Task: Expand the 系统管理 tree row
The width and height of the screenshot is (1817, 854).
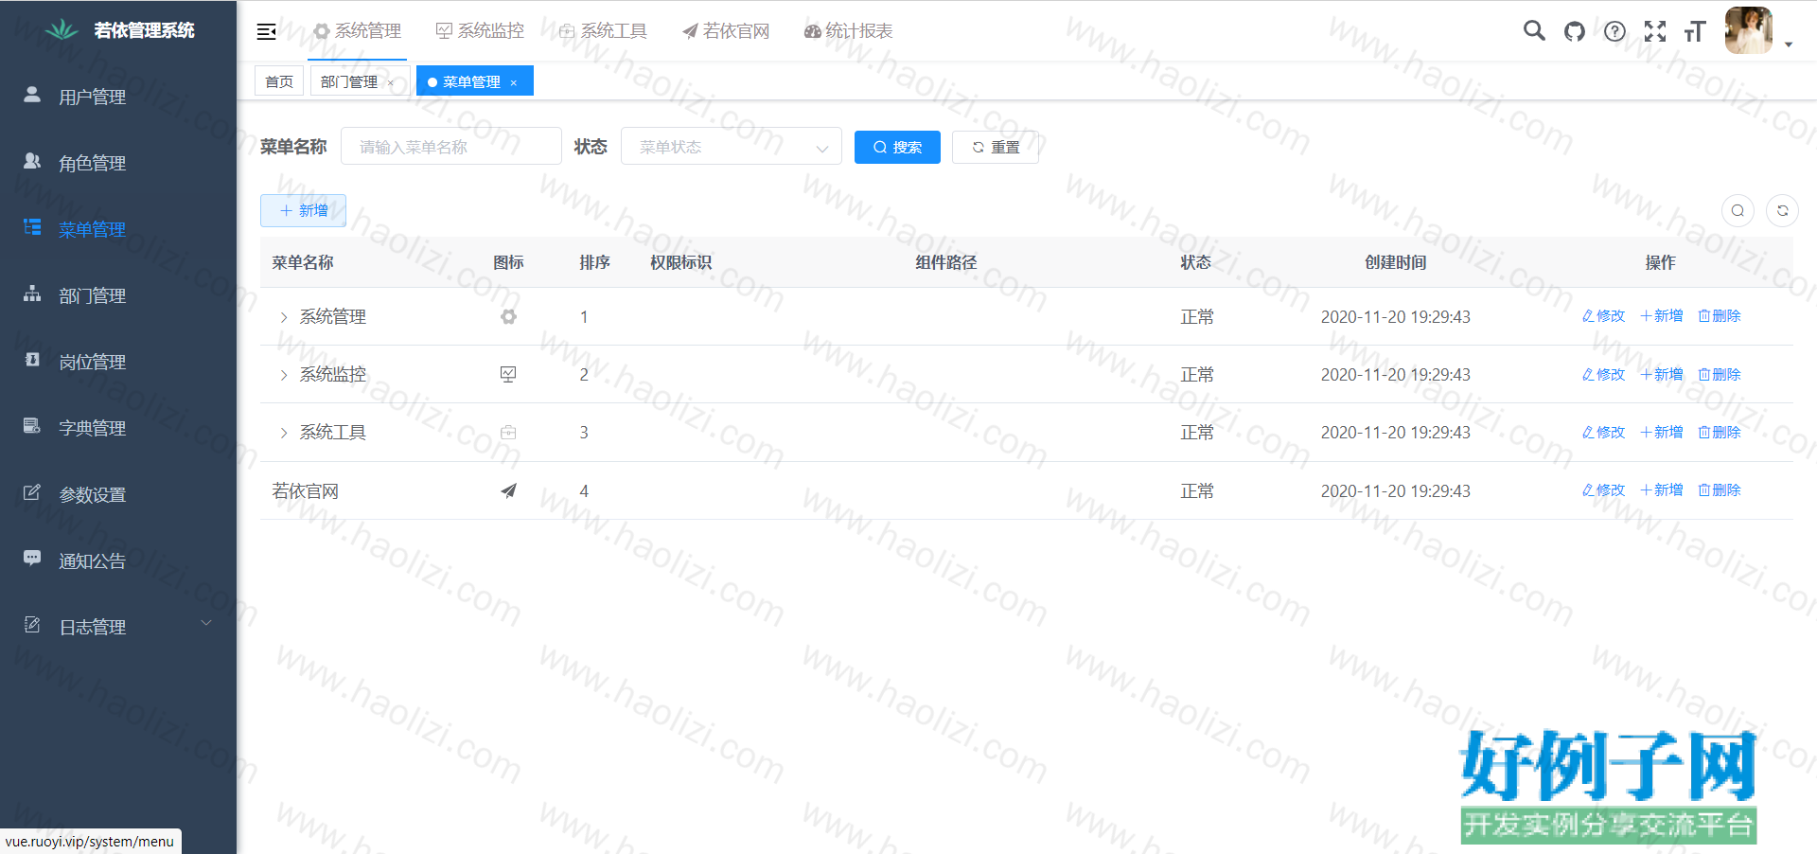Action: coord(283,317)
